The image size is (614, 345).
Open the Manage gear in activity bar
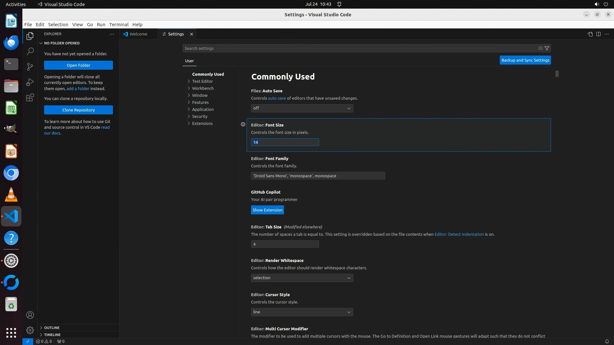[x=30, y=330]
